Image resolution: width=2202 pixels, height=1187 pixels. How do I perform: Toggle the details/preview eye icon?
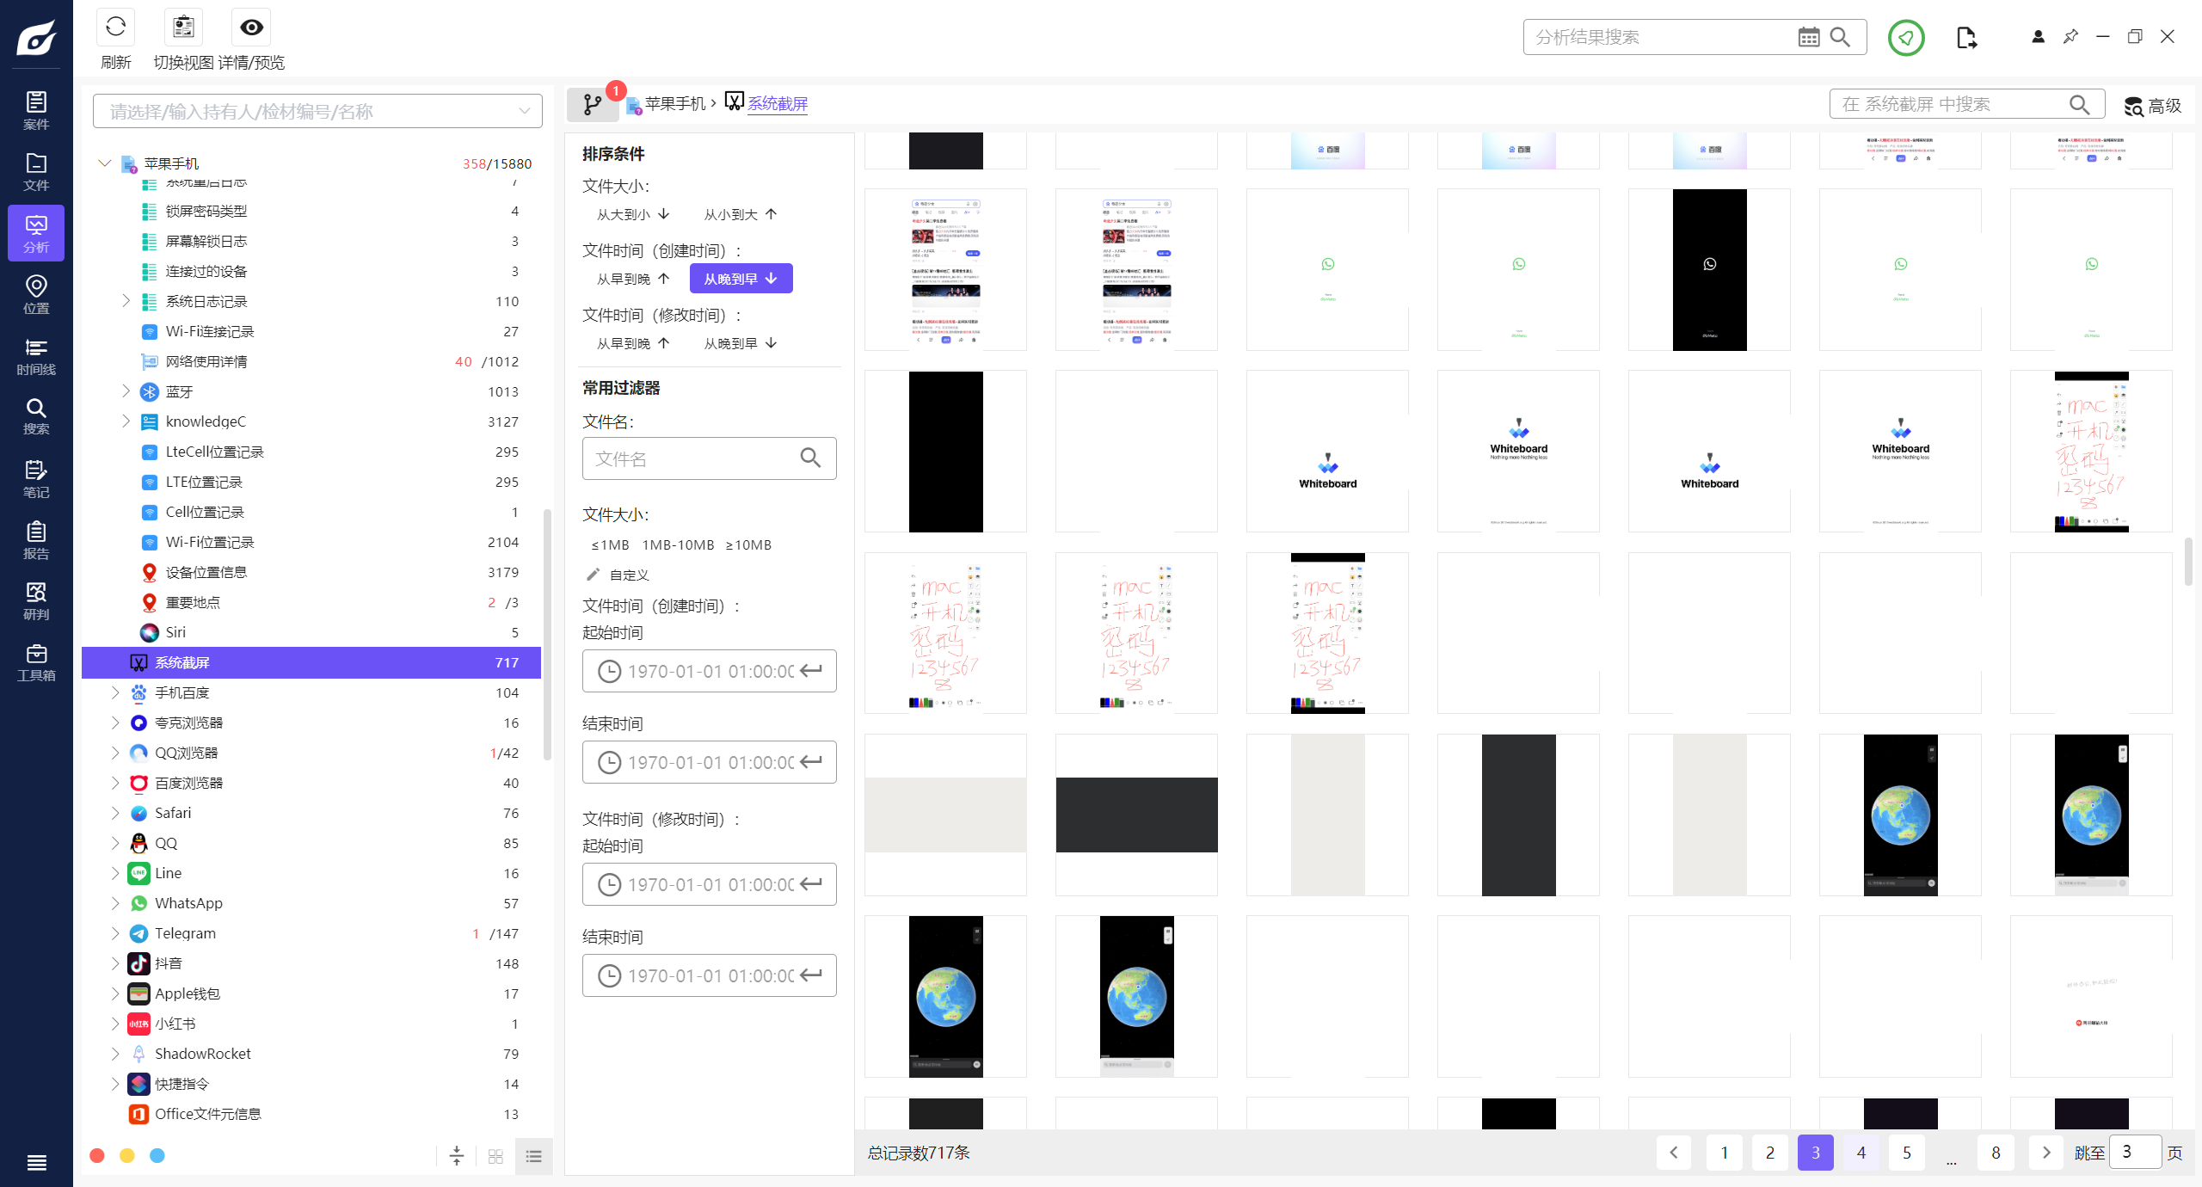(x=251, y=28)
